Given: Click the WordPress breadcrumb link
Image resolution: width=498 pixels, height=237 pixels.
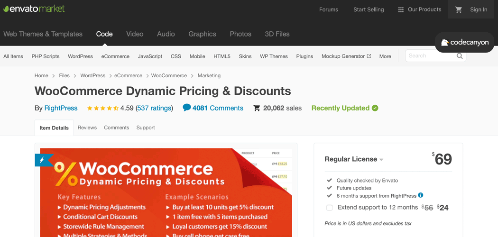Looking at the screenshot, I should (93, 75).
